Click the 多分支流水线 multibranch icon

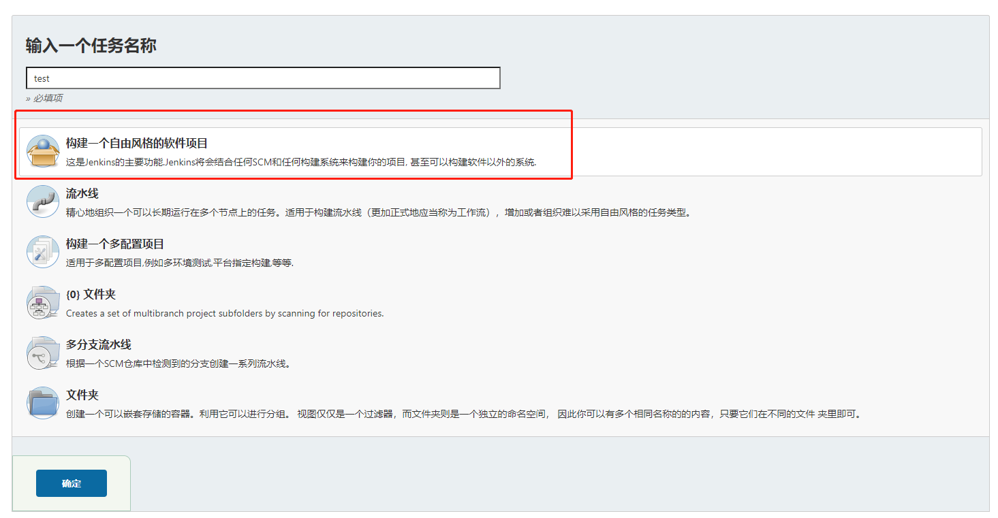point(43,353)
